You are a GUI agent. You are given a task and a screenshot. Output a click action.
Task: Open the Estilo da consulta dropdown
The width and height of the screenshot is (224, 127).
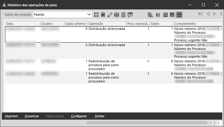tap(89, 14)
